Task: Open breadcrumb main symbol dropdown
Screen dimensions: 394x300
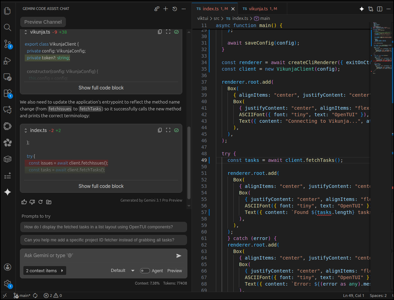Action: pyautogui.click(x=262, y=18)
